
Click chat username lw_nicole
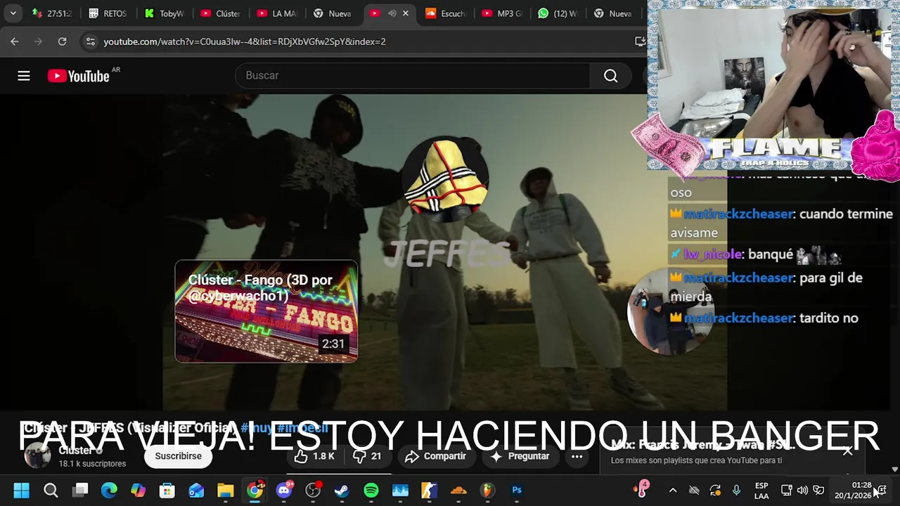click(x=712, y=254)
